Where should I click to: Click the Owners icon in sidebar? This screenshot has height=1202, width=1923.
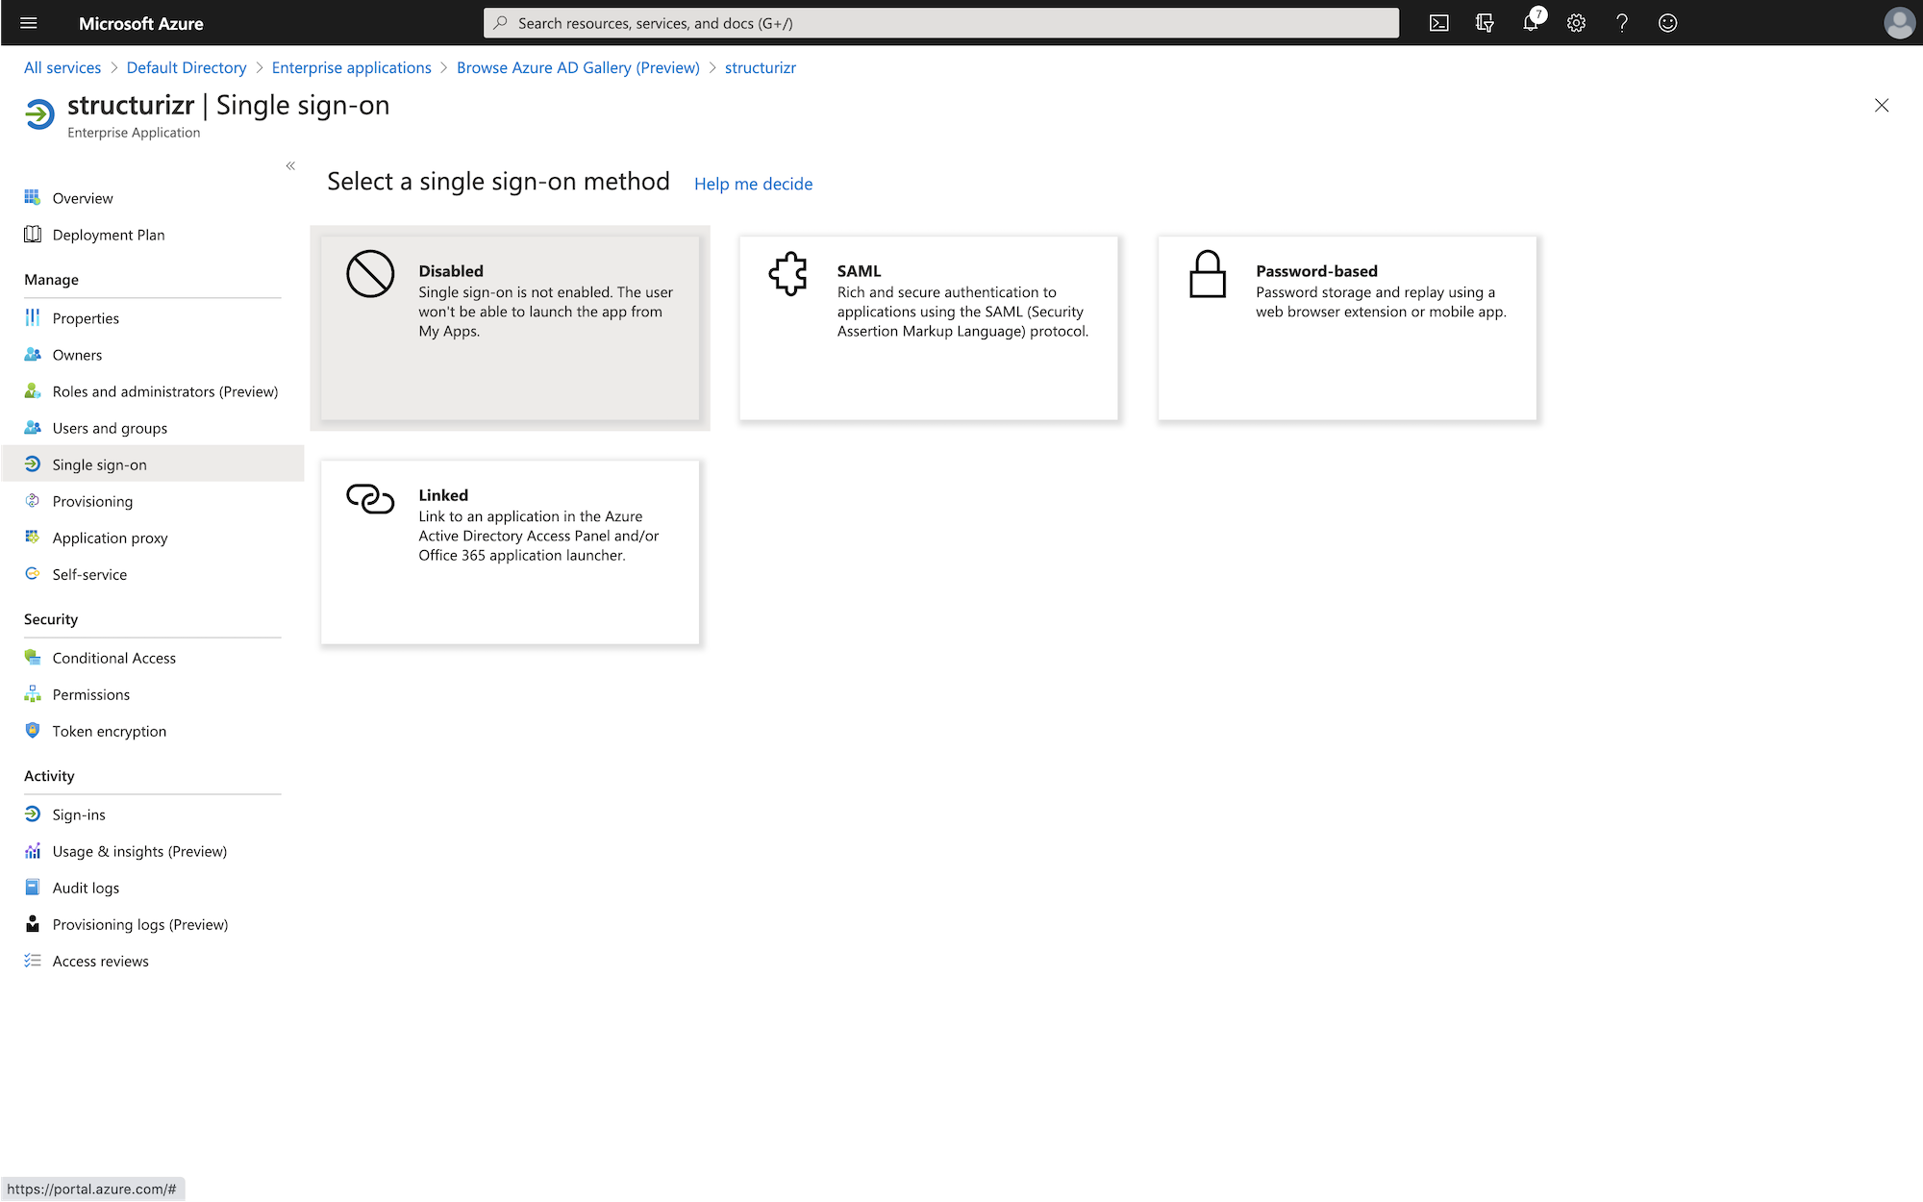coord(33,354)
